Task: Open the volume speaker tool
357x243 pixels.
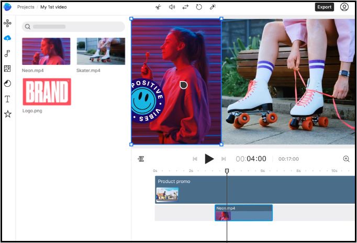Action: click(x=172, y=7)
